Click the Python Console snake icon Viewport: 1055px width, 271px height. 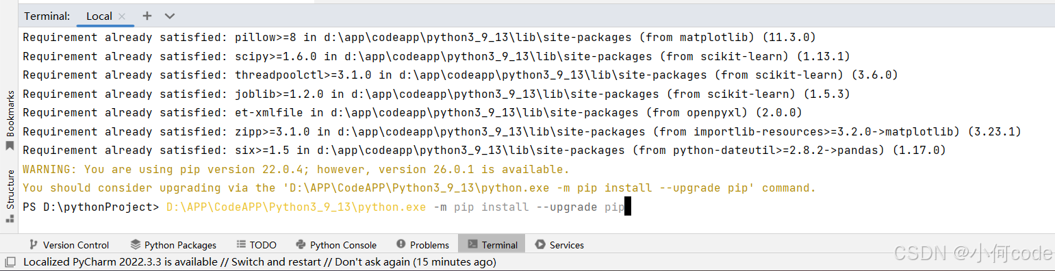tap(301, 245)
